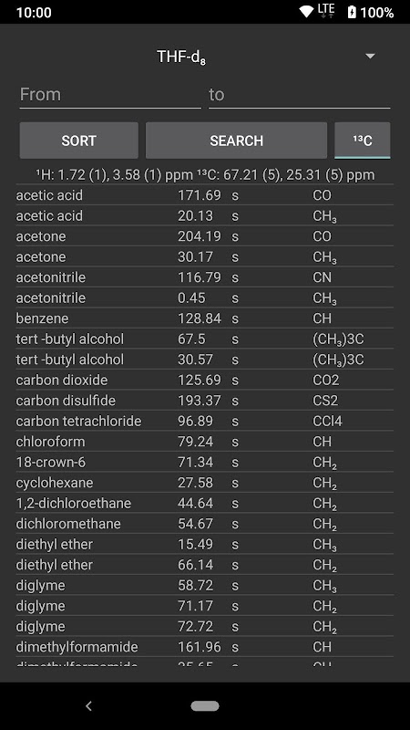The width and height of the screenshot is (410, 730).
Task: Tap the Android back navigation icon
Action: [x=88, y=705]
